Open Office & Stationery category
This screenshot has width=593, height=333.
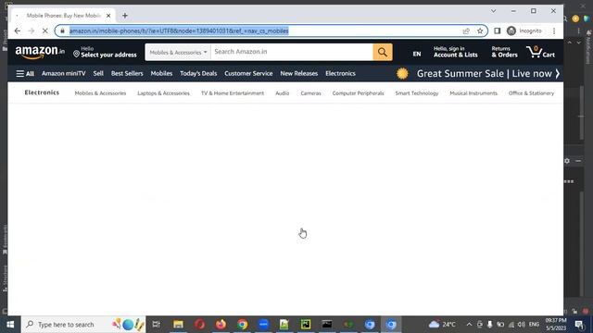tap(531, 93)
